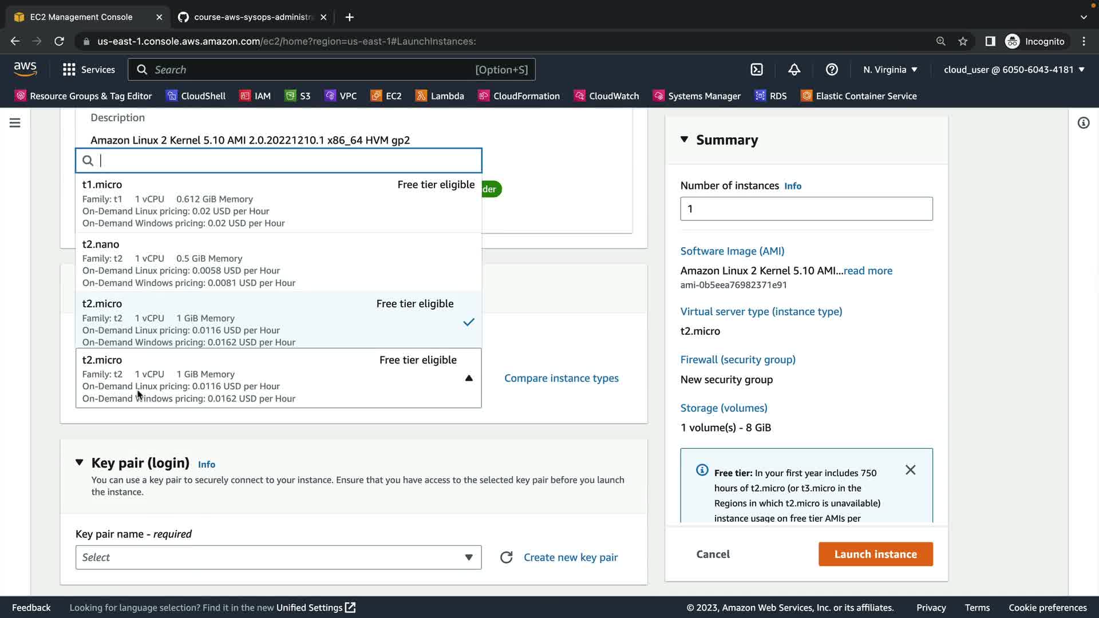Open the Services grid menu

coord(89,69)
